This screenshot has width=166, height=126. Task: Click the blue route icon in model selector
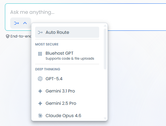(16, 23)
